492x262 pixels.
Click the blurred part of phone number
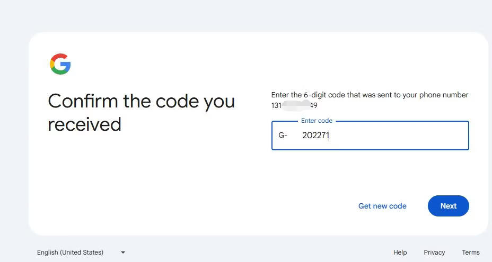click(295, 105)
